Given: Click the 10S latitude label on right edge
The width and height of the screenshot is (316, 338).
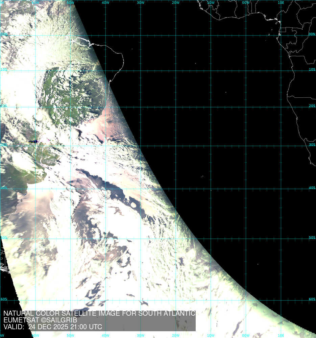Looking at the screenshot, I should pos(312,69).
